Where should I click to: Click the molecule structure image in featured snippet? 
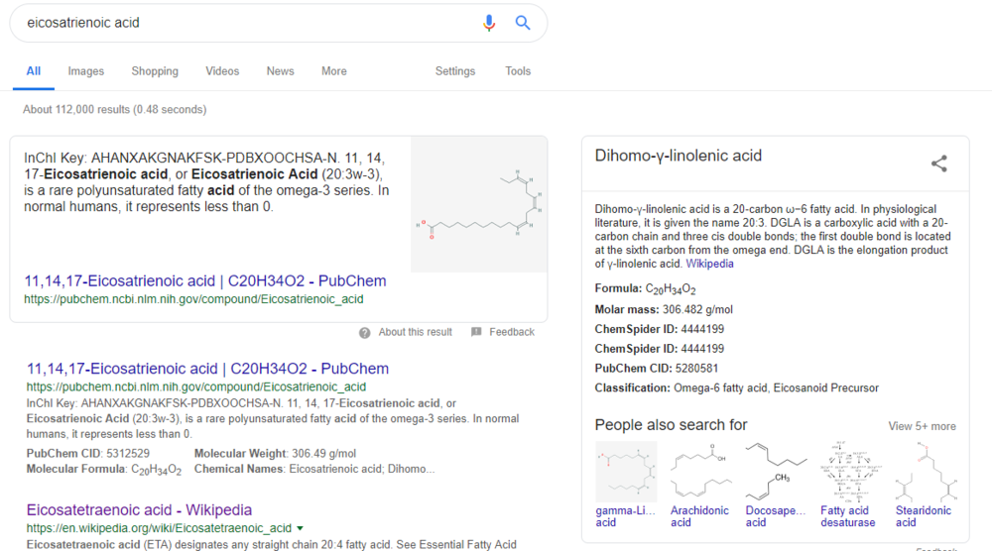478,204
